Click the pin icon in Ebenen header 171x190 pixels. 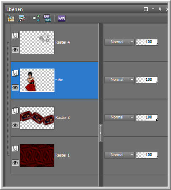[160, 9]
